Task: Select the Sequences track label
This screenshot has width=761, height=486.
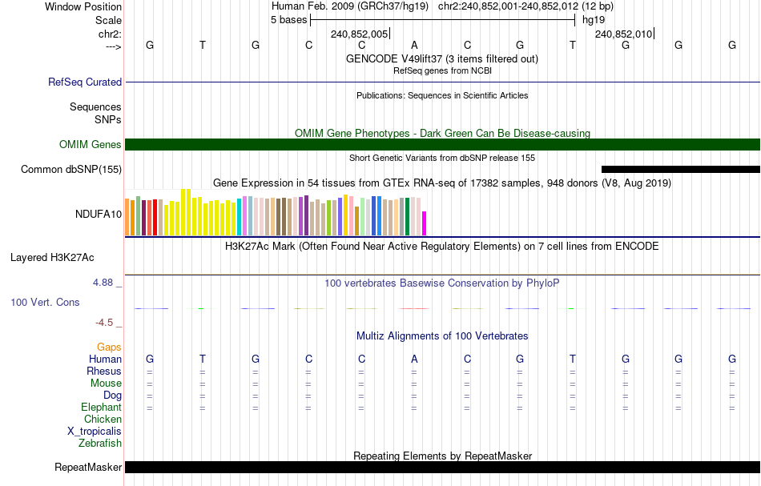Action: (95, 106)
